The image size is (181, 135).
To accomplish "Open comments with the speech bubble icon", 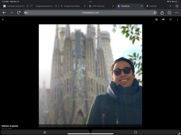I will (x=135, y=132).
